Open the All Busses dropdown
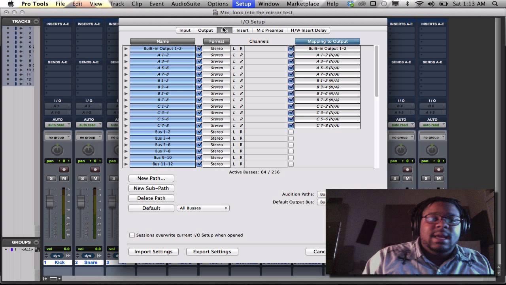 point(203,208)
